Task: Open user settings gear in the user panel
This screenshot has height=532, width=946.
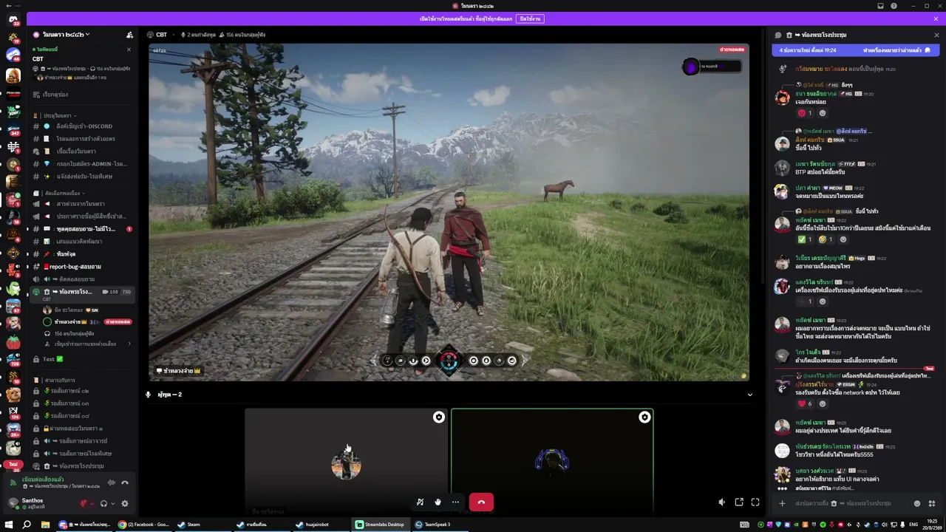Action: coord(125,504)
